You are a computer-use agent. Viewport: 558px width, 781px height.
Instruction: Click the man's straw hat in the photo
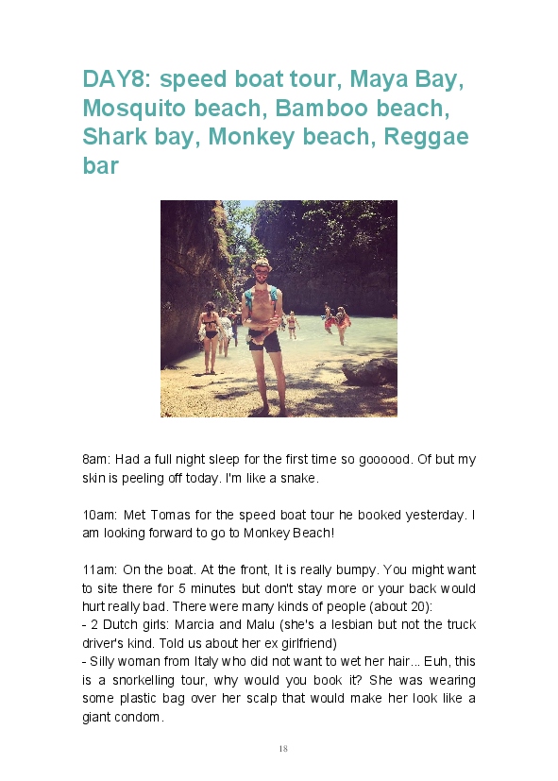(262, 263)
